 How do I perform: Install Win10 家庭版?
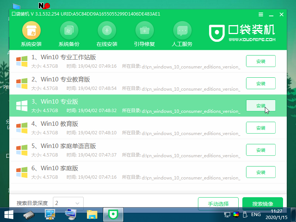(261, 172)
